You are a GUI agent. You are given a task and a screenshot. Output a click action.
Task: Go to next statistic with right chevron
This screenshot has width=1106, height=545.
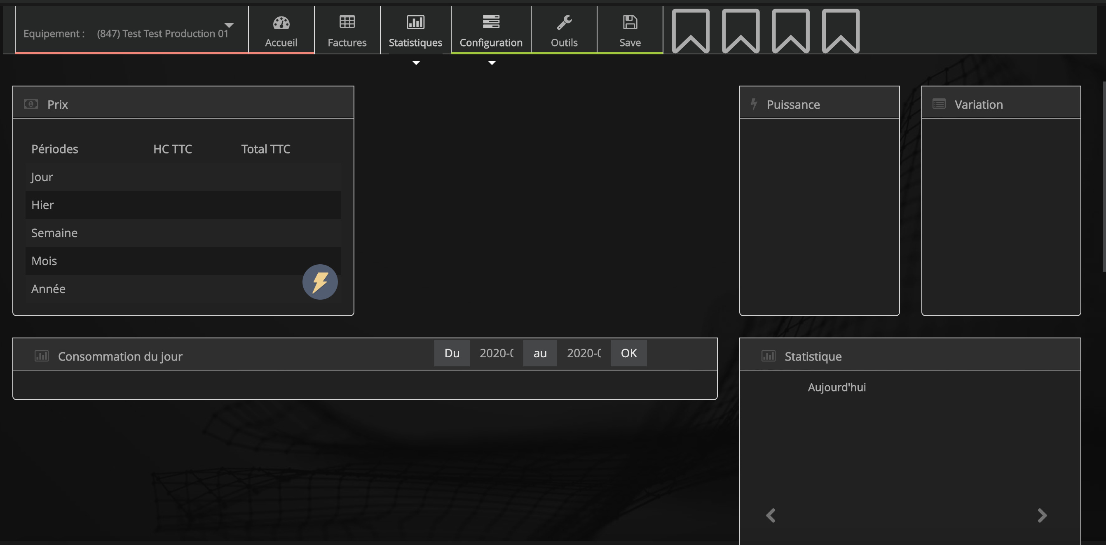coord(1042,515)
